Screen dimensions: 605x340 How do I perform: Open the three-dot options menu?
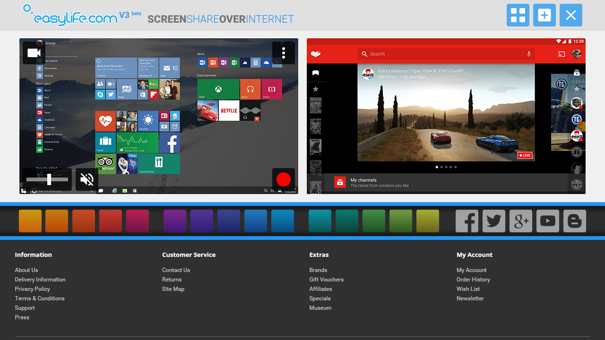point(284,53)
